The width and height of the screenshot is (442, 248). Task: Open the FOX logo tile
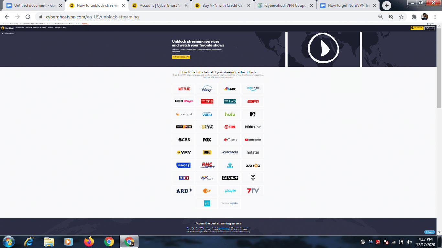[207, 140]
